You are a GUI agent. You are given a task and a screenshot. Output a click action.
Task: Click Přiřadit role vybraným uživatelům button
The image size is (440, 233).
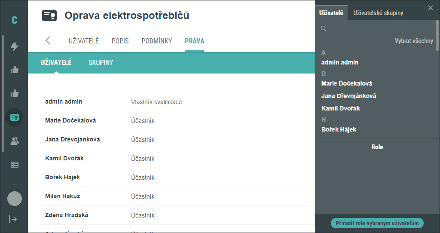pyautogui.click(x=377, y=223)
